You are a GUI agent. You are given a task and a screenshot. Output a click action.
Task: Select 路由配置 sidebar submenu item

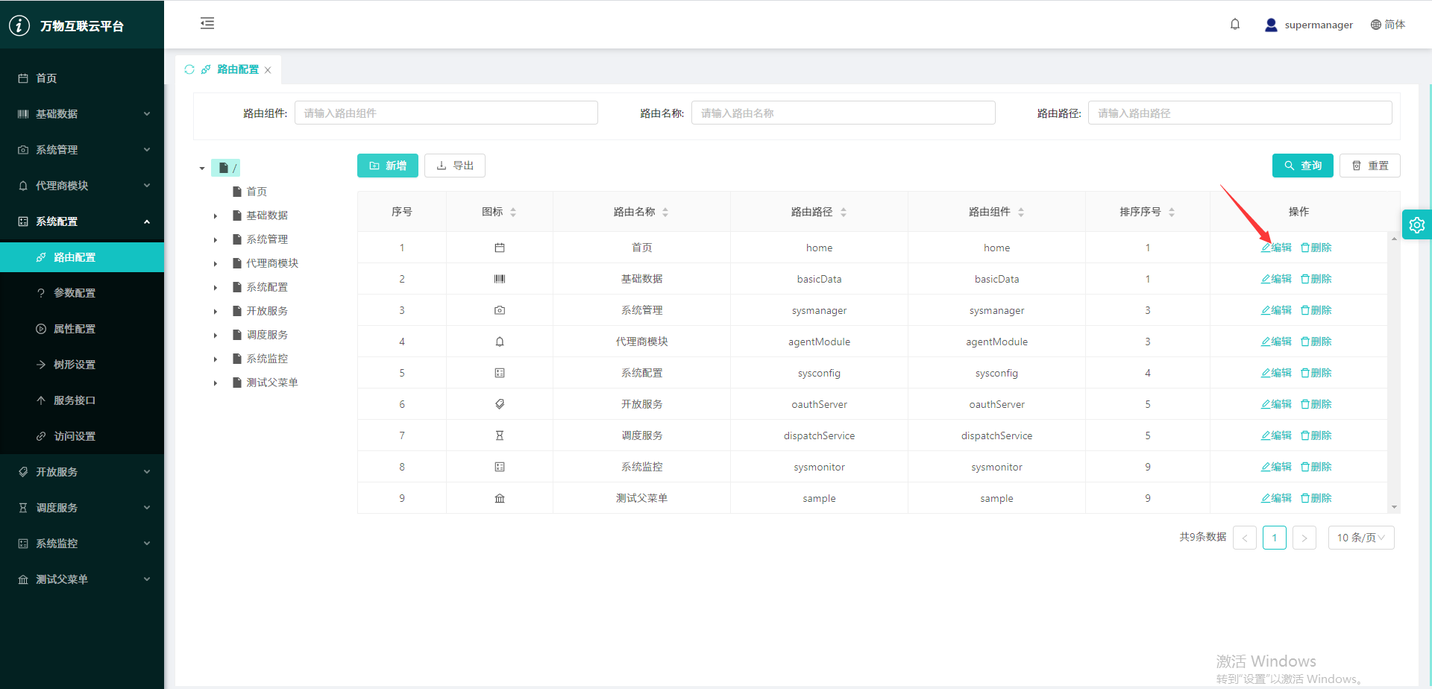pos(82,257)
